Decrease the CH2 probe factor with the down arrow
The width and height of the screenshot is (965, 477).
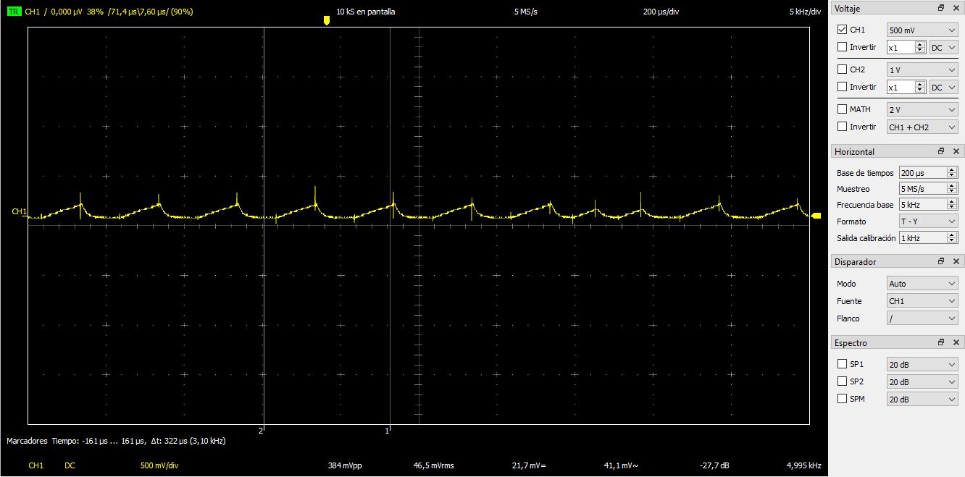(x=920, y=90)
